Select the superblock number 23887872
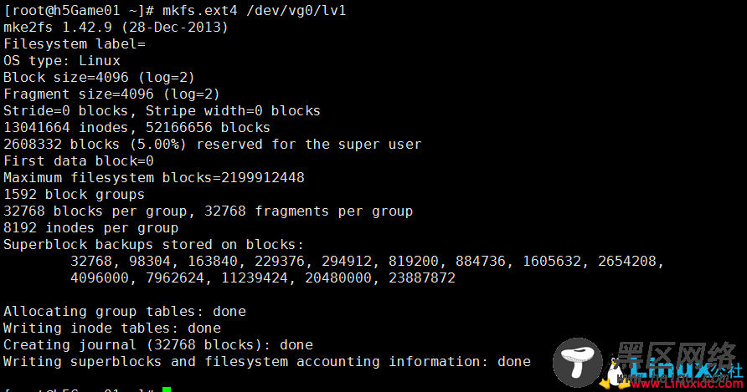The width and height of the screenshot is (747, 392). click(x=422, y=277)
